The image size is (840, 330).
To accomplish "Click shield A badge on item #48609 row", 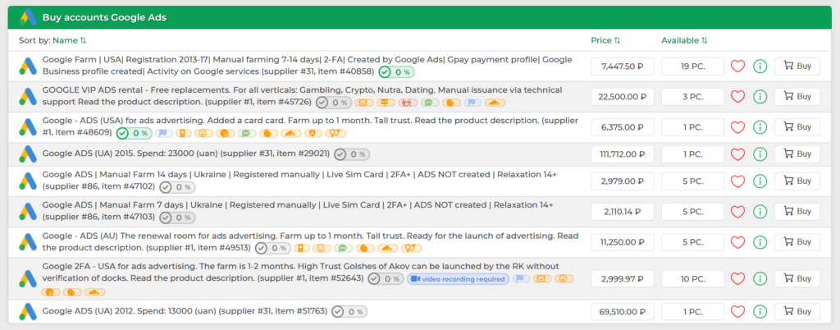I will (312, 133).
